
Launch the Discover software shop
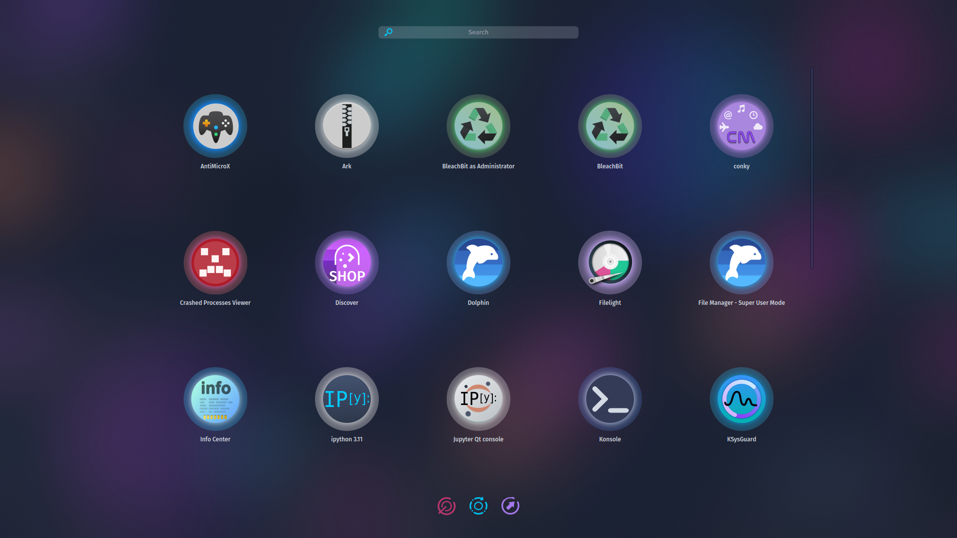pos(347,263)
